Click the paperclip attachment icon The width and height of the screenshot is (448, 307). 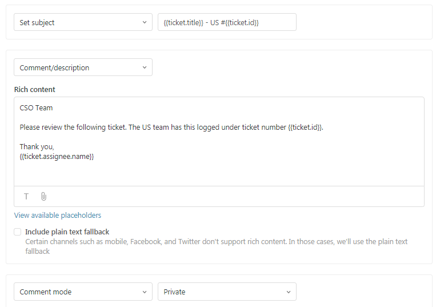pyautogui.click(x=43, y=196)
